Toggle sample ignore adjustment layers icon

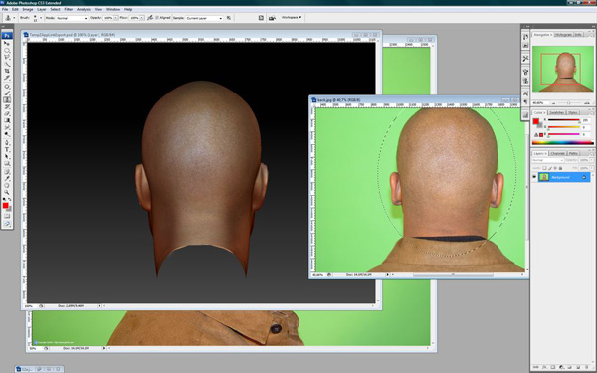(x=229, y=18)
